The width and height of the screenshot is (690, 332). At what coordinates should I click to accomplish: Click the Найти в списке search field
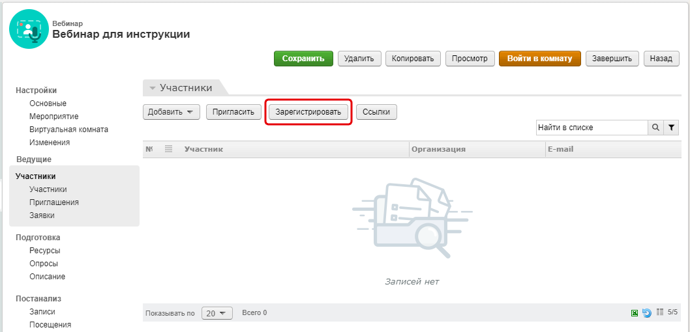(x=592, y=128)
